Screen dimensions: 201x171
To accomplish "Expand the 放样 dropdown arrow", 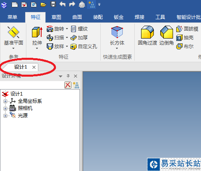I will pyautogui.click(x=67, y=46).
